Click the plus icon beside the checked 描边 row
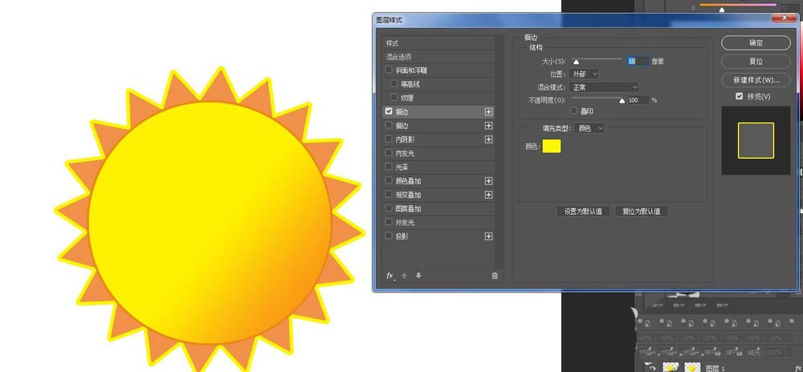Viewport: 803px width, 372px height. point(488,111)
